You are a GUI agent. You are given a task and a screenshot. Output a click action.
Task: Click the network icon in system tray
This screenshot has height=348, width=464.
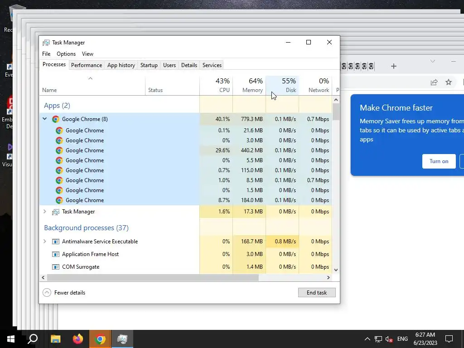point(378,339)
